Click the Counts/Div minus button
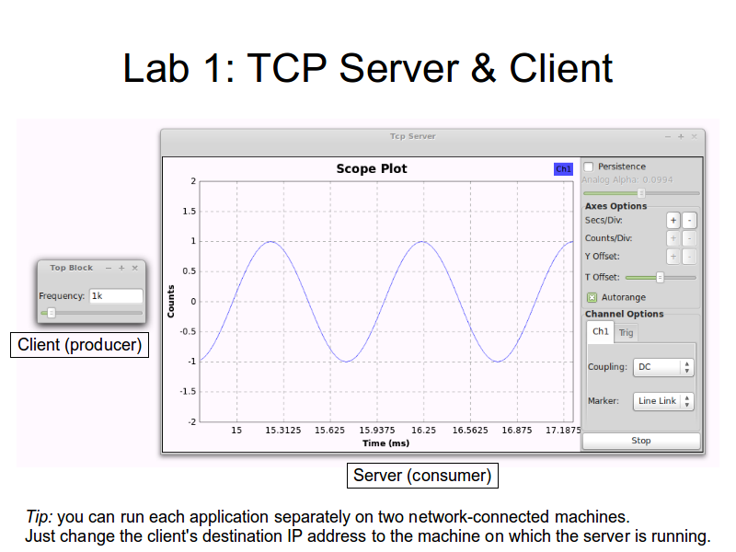This screenshot has width=736, height=552. click(690, 238)
